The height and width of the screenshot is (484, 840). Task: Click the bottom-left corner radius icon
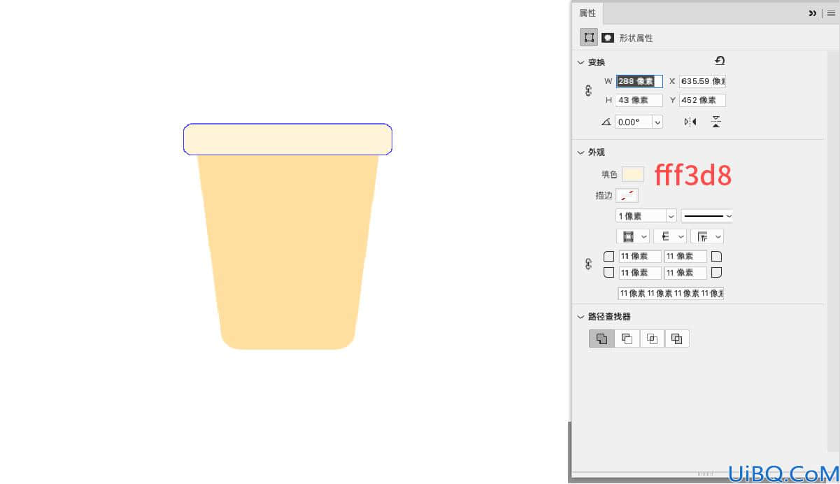608,272
